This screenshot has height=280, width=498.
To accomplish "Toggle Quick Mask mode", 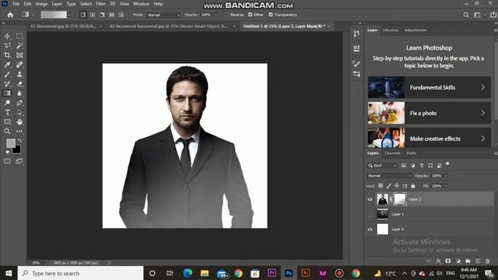I will [x=7, y=161].
